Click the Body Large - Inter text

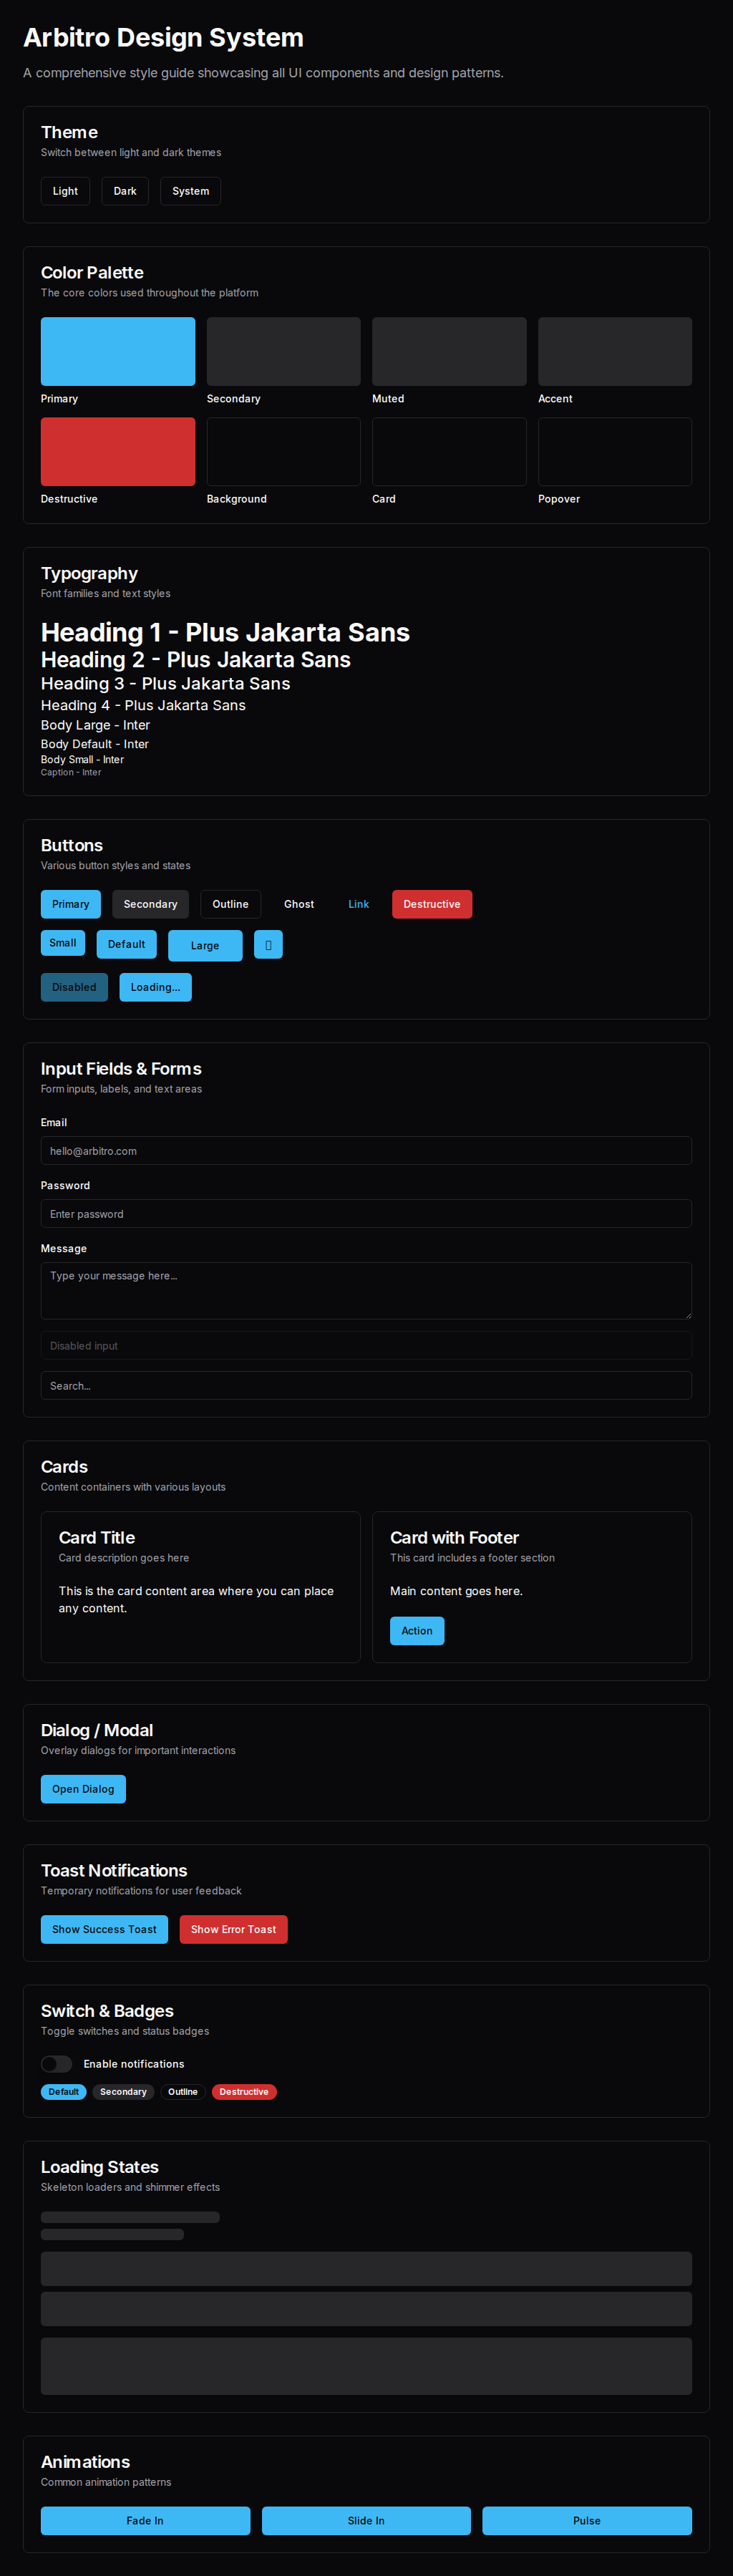(95, 725)
